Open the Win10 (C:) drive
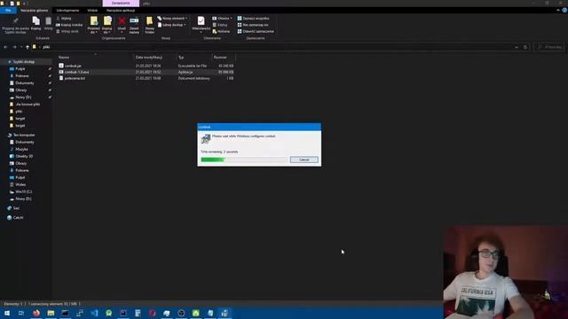This screenshot has width=568, height=319. click(23, 191)
